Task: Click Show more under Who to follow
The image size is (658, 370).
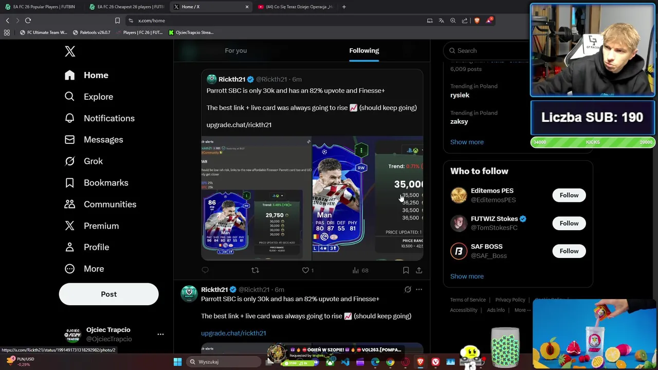Action: tap(467, 276)
